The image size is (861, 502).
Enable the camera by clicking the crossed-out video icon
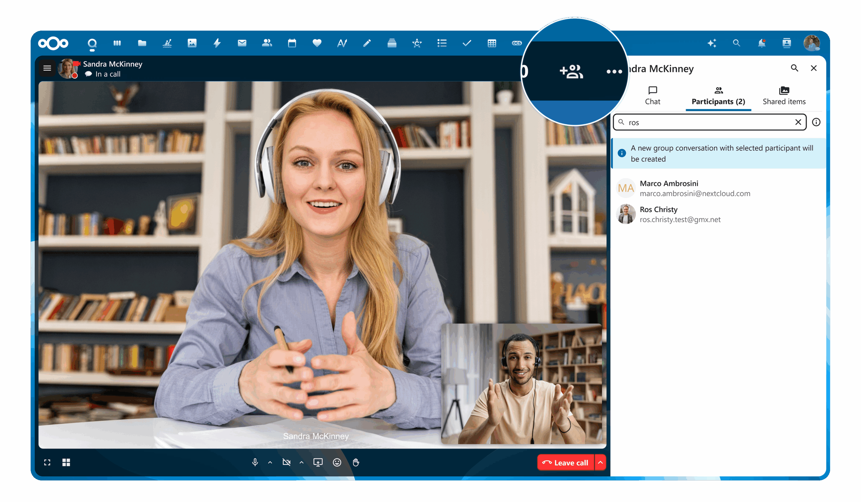286,462
